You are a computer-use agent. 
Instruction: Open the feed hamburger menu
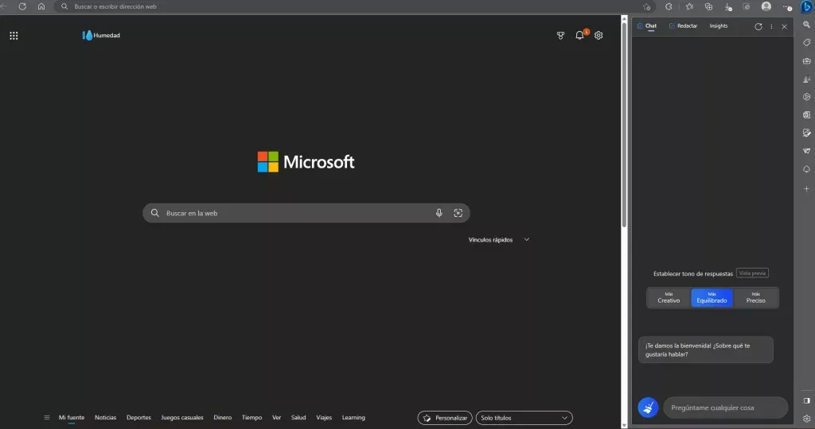pyautogui.click(x=47, y=418)
